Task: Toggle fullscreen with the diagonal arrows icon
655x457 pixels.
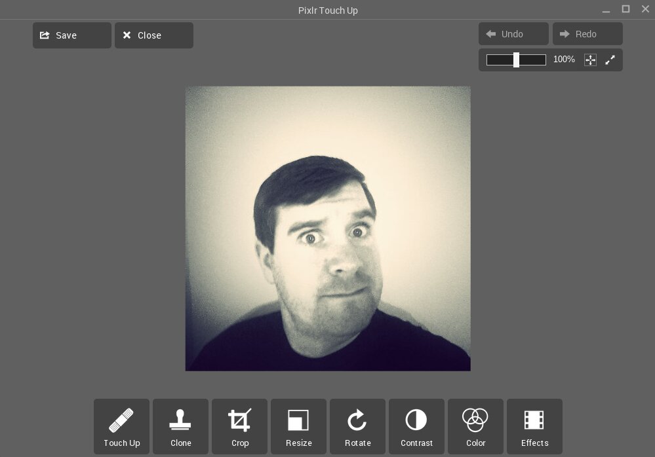Action: tap(610, 60)
